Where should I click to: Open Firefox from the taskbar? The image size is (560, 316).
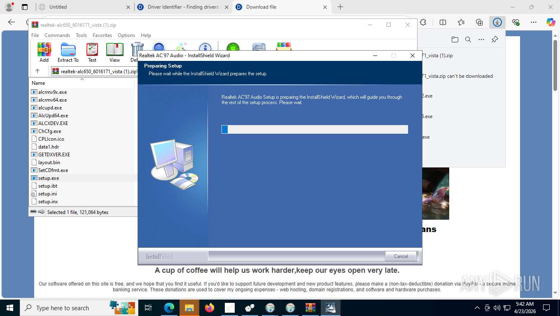tap(210, 308)
